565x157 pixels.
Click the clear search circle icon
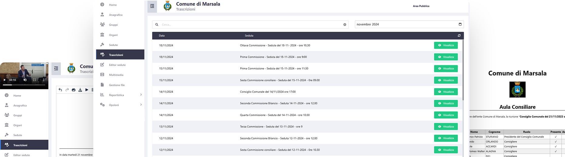345,25
